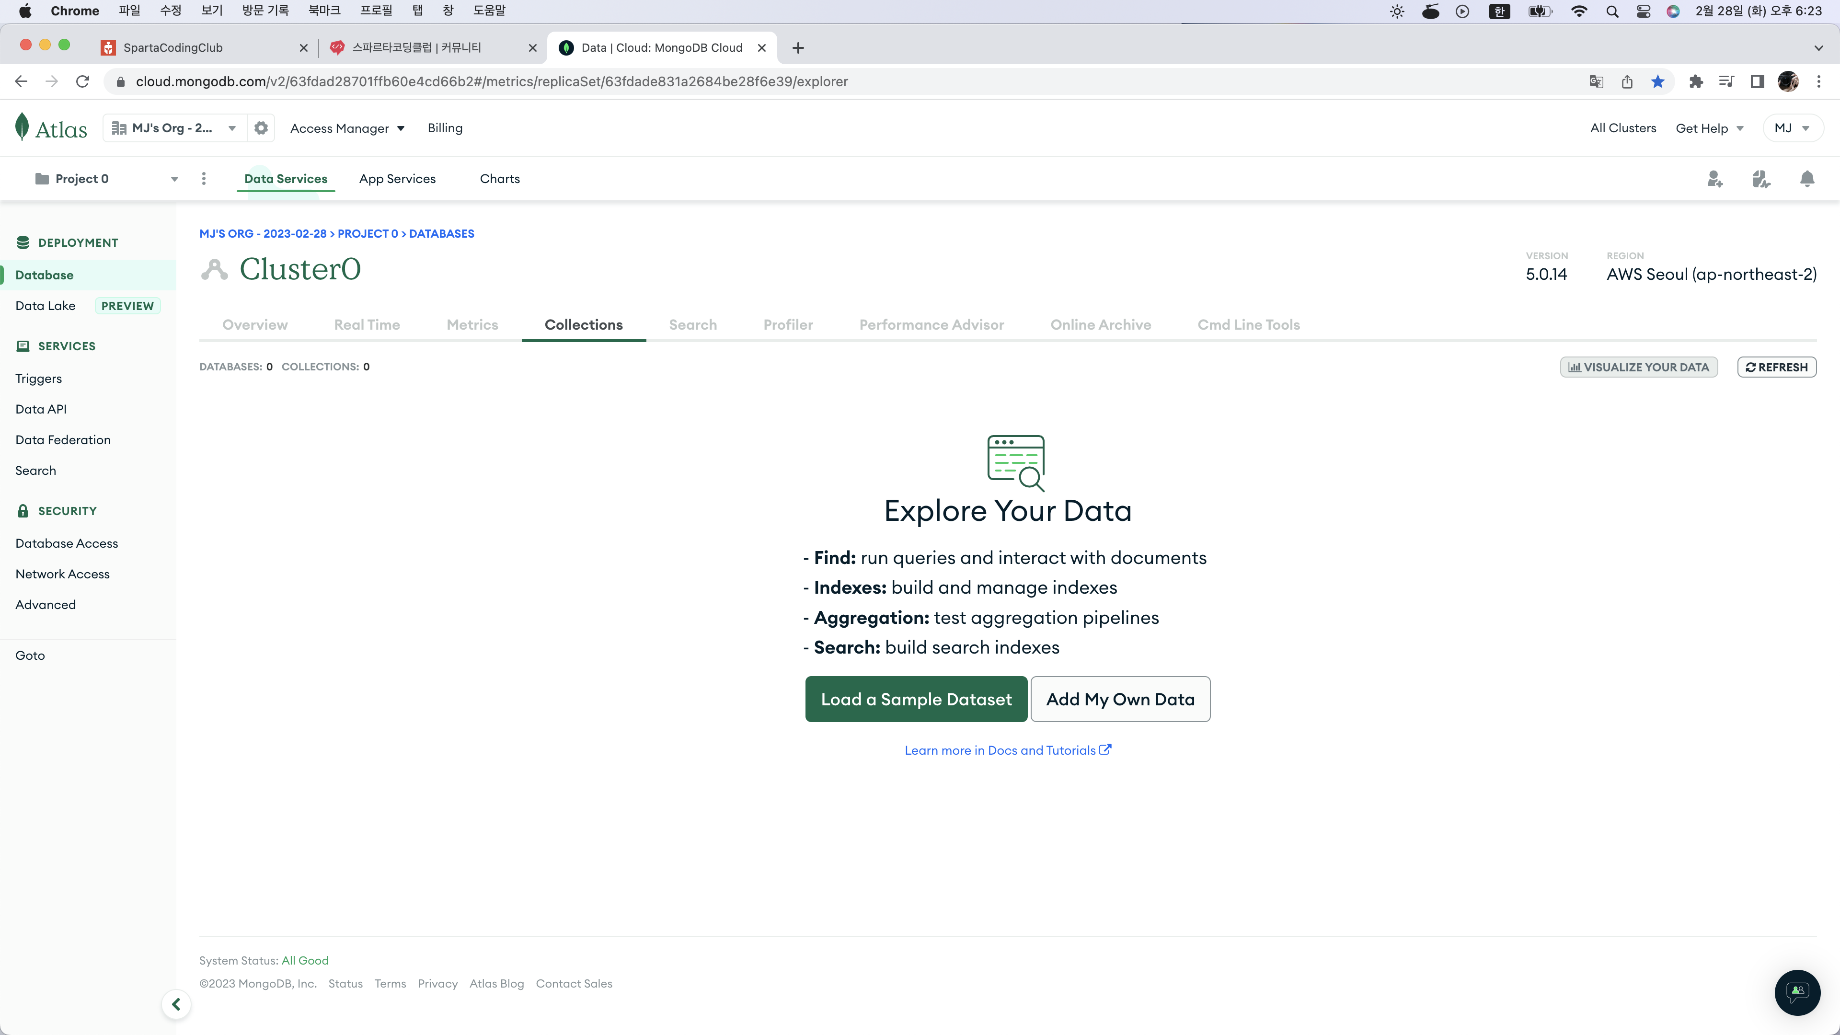Open the Apple menu
Screen dimensions: 1840x1035
tap(25, 11)
